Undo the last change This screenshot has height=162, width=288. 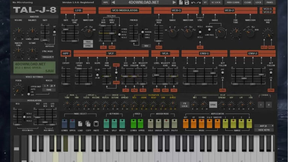[x=193, y=3]
